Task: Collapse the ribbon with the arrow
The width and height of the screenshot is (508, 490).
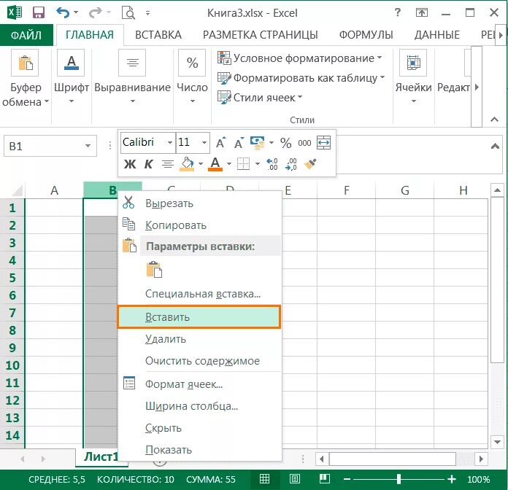Action: tap(494, 120)
